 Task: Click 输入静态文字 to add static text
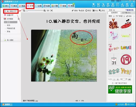click(x=11, y=11)
